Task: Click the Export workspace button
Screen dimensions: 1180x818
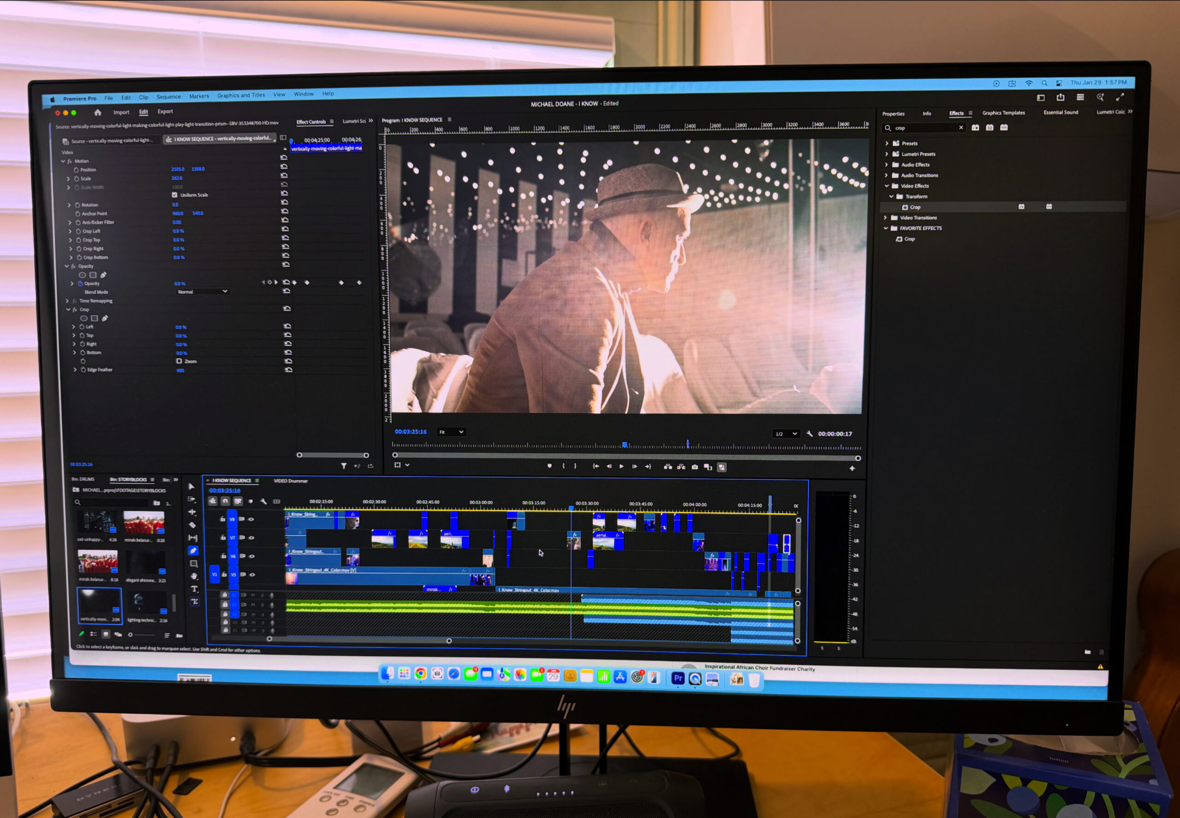Action: coord(165,111)
